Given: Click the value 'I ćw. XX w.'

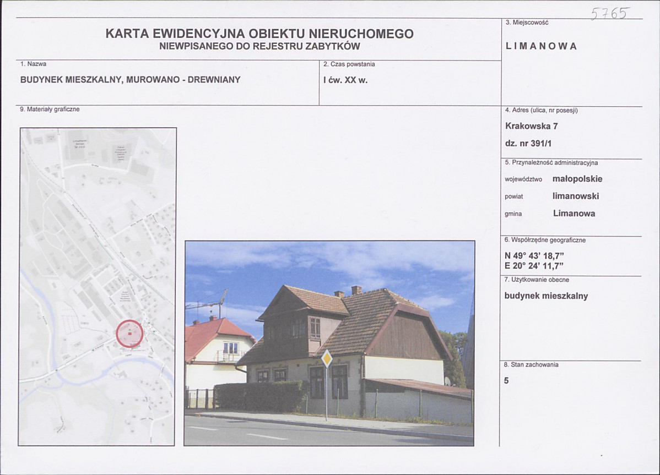Looking at the screenshot, I should point(345,80).
